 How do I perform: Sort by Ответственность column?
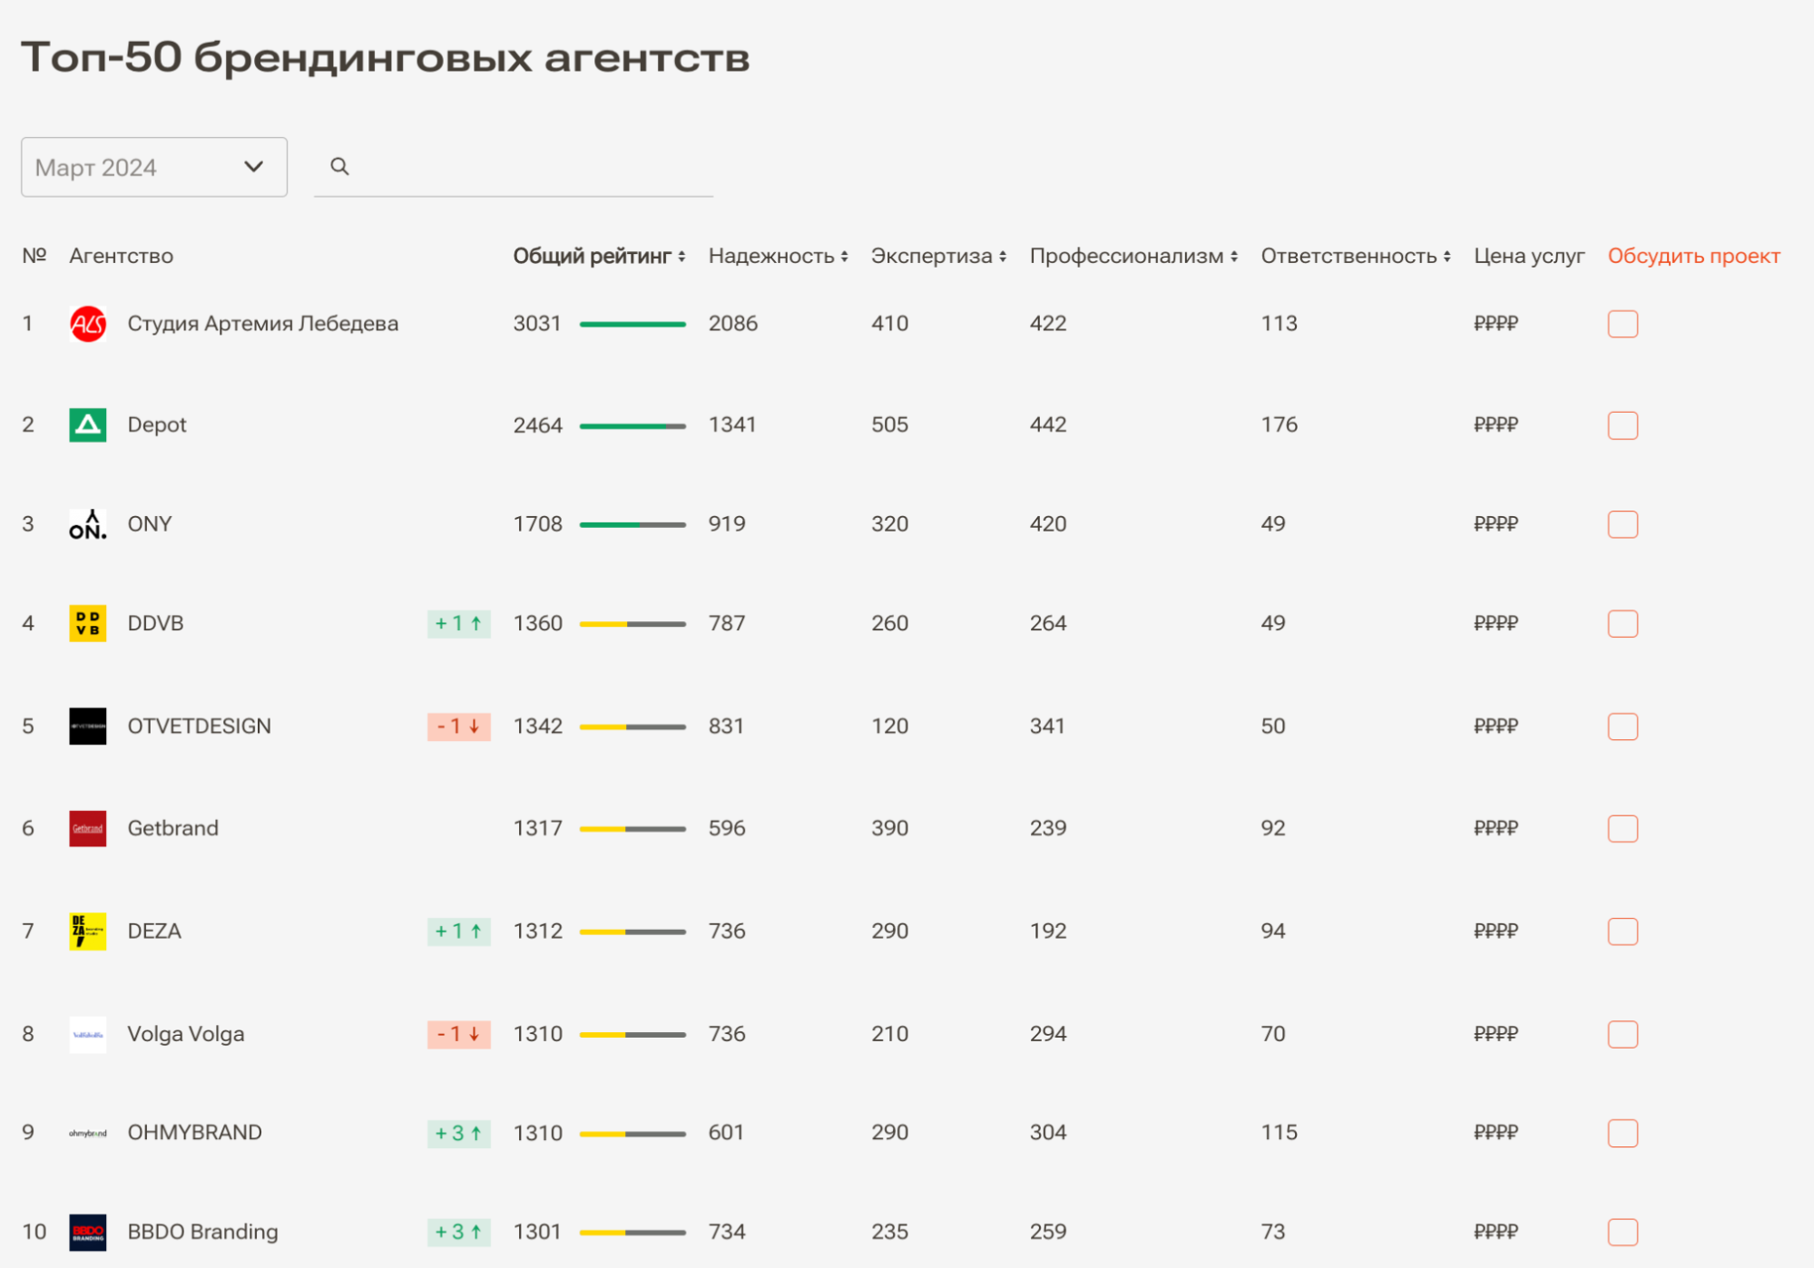(1356, 256)
